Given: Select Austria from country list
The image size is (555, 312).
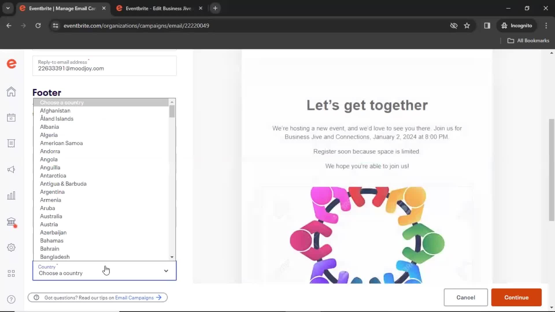Looking at the screenshot, I should click(101, 224).
